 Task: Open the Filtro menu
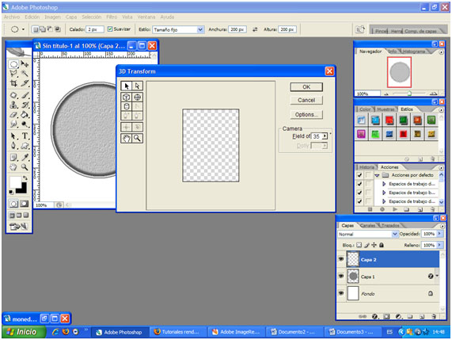pyautogui.click(x=112, y=17)
